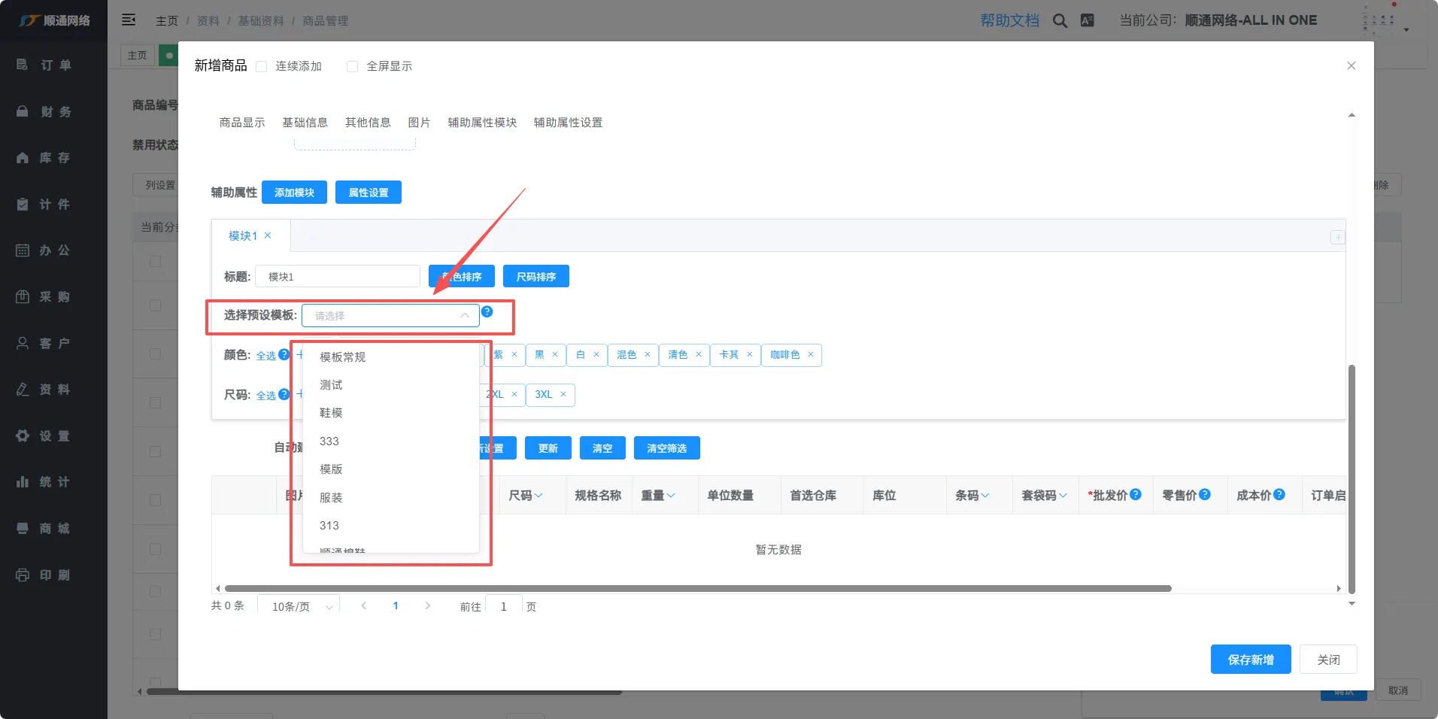Click the language translate icon in header

[1088, 20]
